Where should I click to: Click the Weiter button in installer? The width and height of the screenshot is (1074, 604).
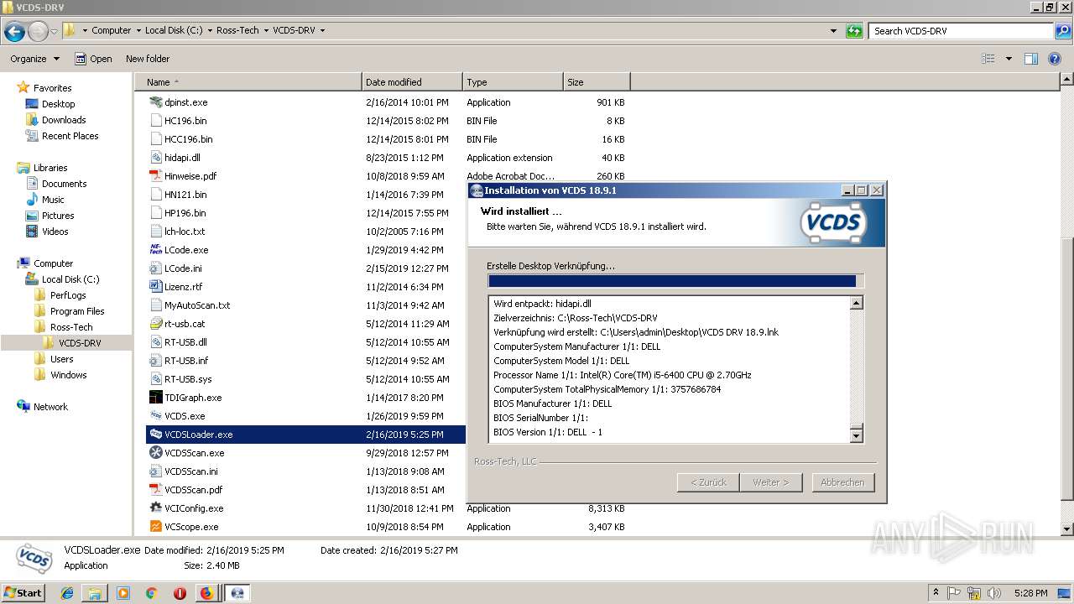(771, 482)
